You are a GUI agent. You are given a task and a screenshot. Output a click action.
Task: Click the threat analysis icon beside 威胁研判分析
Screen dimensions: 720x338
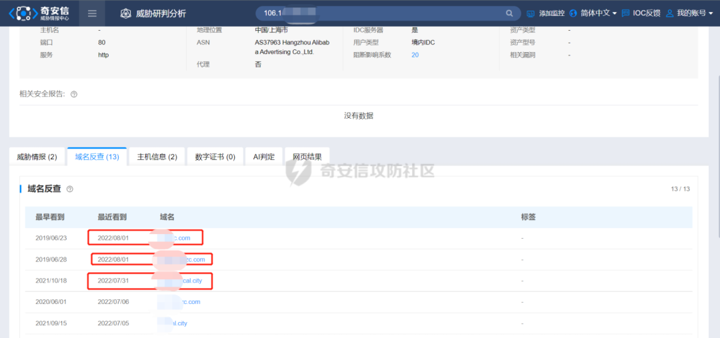(x=125, y=13)
